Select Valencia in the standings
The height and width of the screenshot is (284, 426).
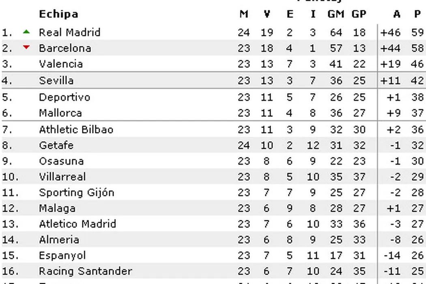pos(61,64)
